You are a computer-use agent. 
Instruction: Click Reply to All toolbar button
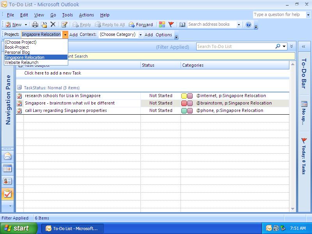(110, 25)
